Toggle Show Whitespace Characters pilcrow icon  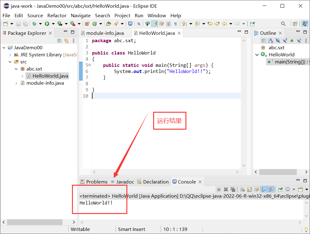[175, 24]
